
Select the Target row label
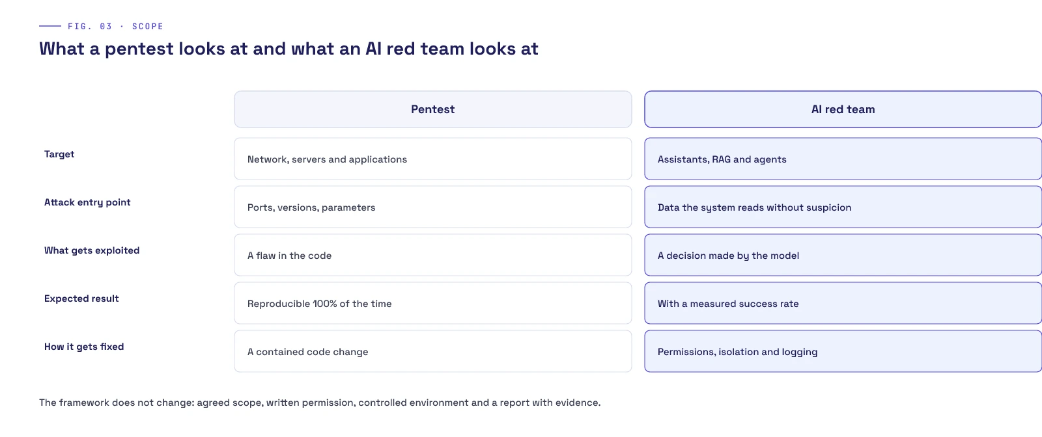coord(59,154)
